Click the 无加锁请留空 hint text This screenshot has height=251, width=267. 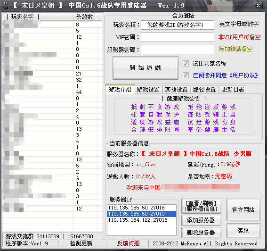point(235,49)
